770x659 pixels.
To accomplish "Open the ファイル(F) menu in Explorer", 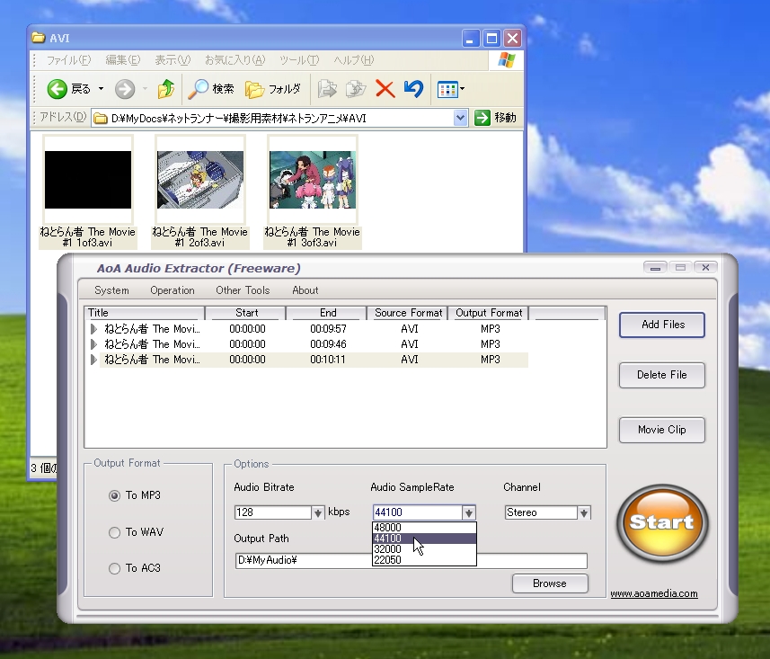I will tap(68, 60).
